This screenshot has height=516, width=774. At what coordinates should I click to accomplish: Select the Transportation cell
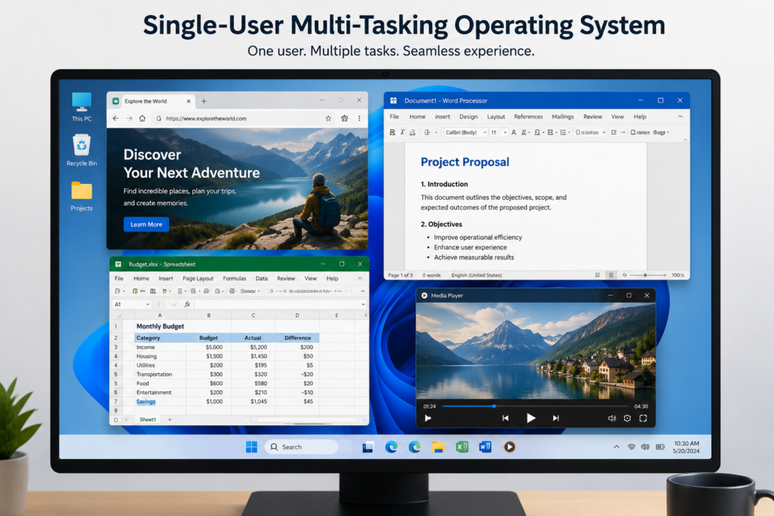pos(160,375)
